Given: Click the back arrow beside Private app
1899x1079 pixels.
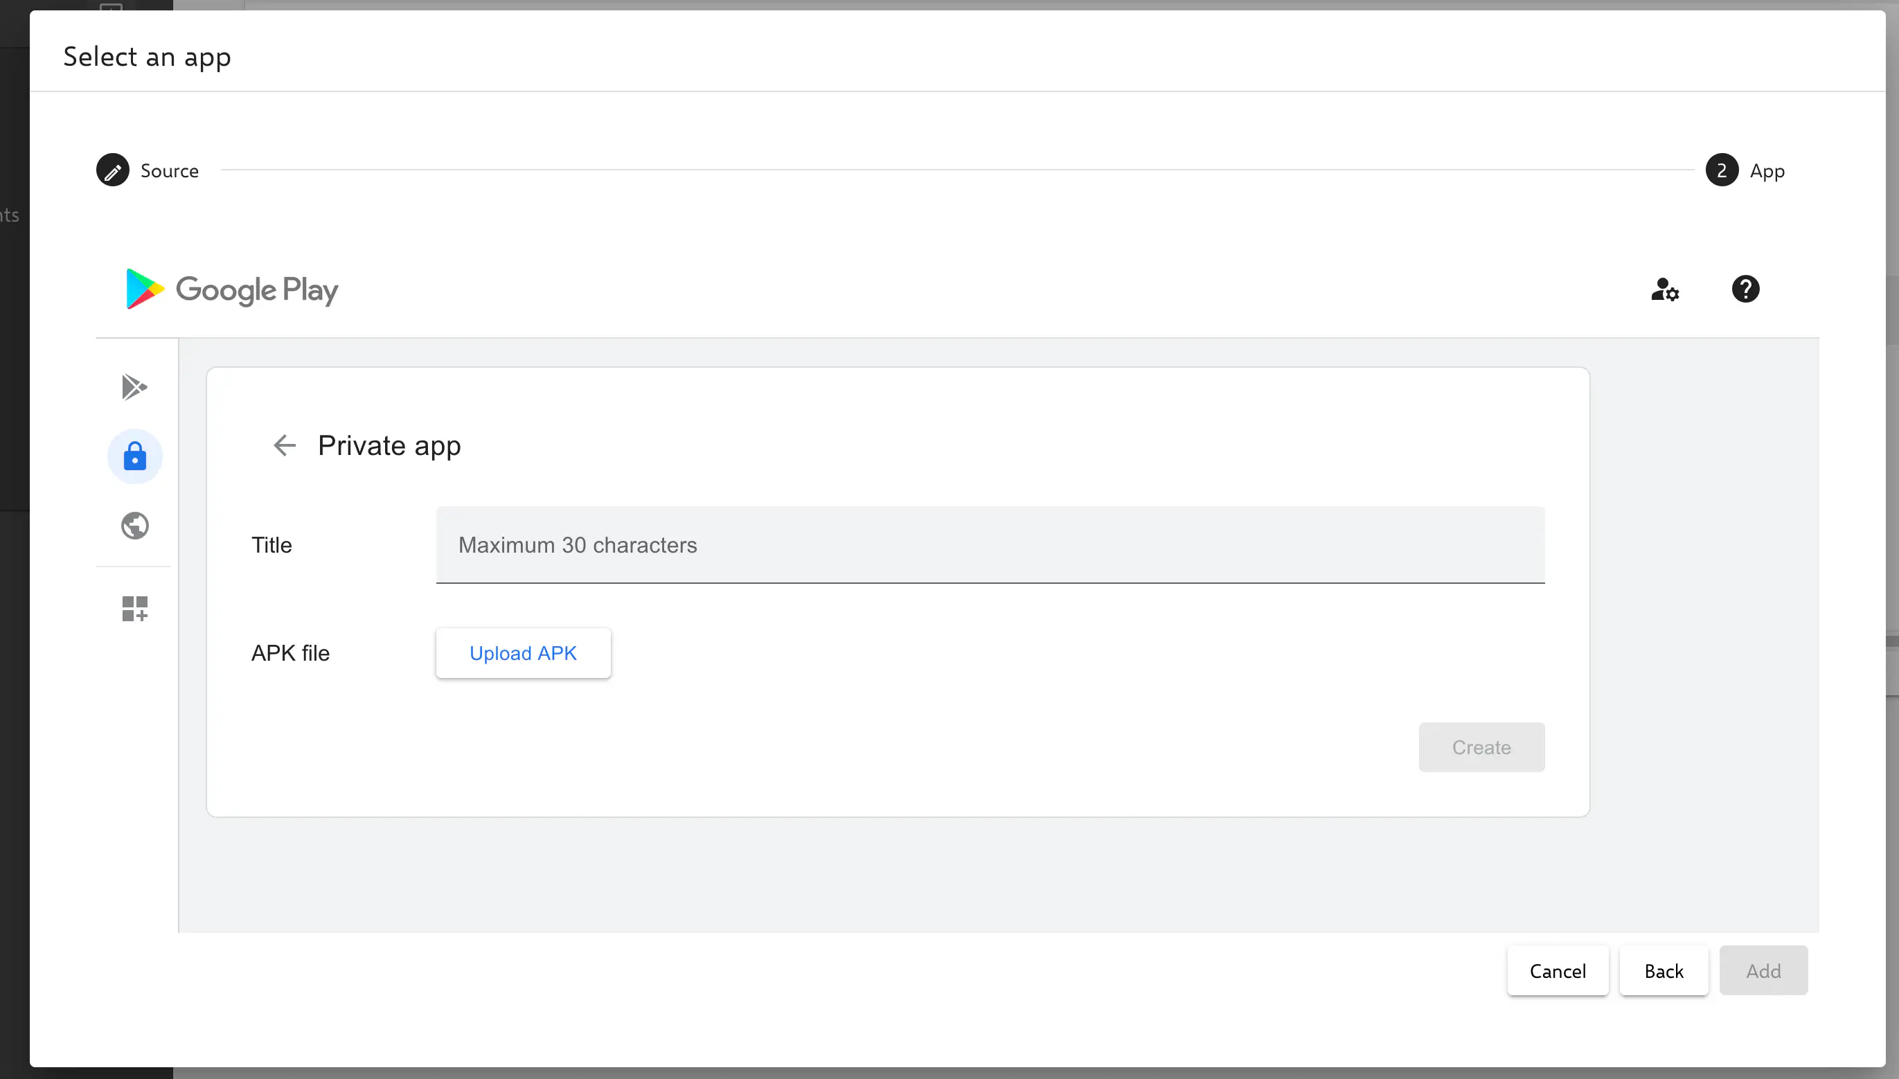Looking at the screenshot, I should 285,445.
